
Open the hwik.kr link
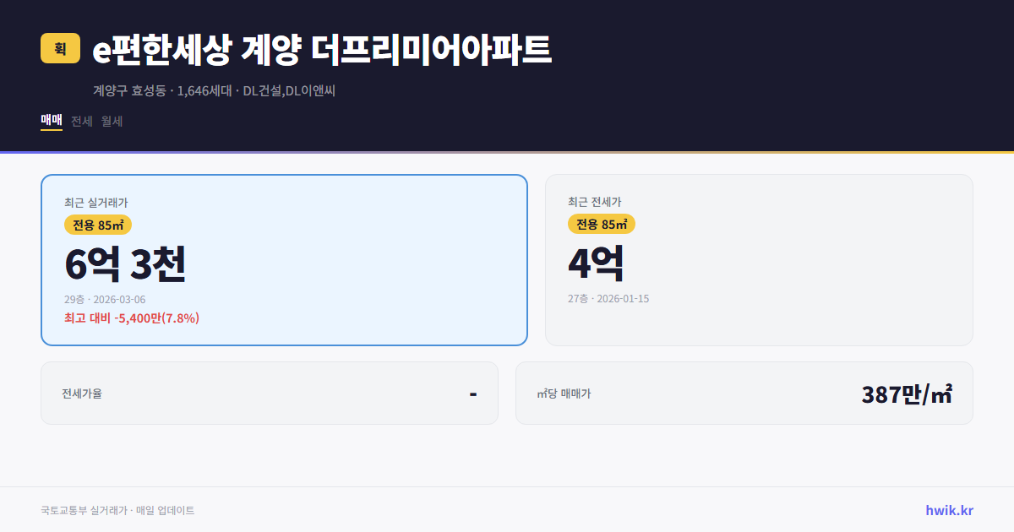948,510
